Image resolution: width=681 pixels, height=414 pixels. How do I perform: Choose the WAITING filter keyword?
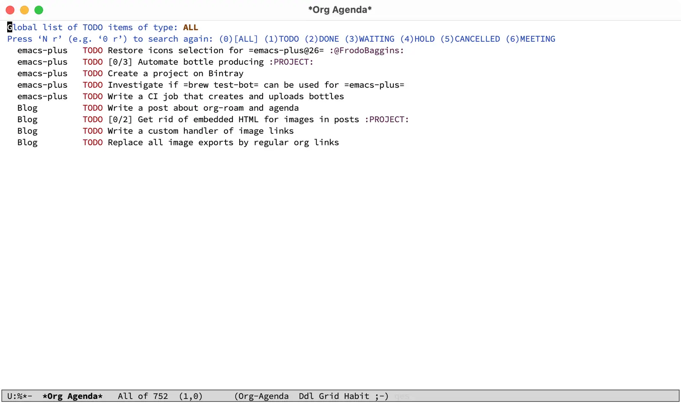(376, 39)
